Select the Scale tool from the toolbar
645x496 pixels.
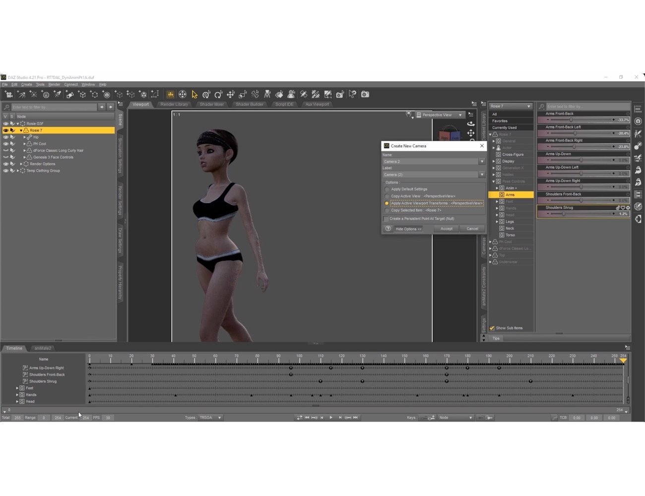coord(242,94)
